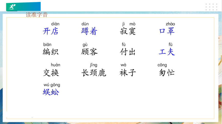Click the pinyin fū above 工夫
222x124 pixels.
[x=170, y=45]
